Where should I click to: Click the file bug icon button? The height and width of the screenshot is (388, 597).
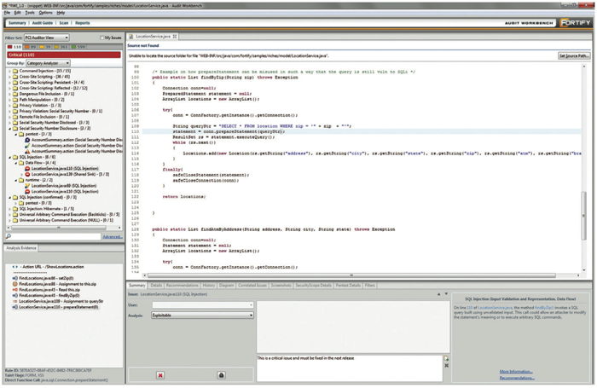(221, 374)
